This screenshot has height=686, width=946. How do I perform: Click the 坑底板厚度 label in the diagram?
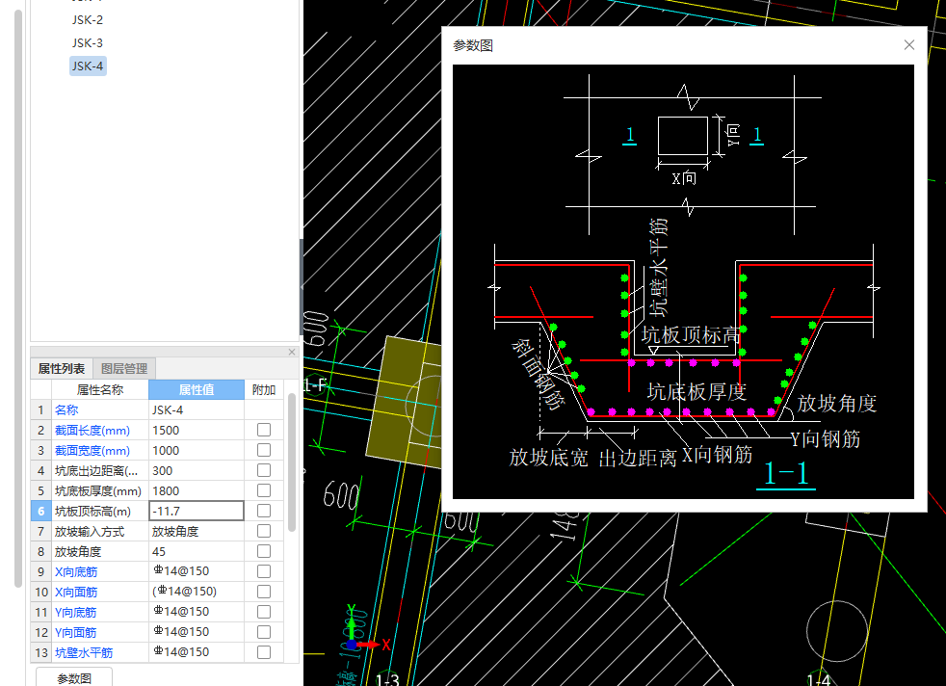696,391
